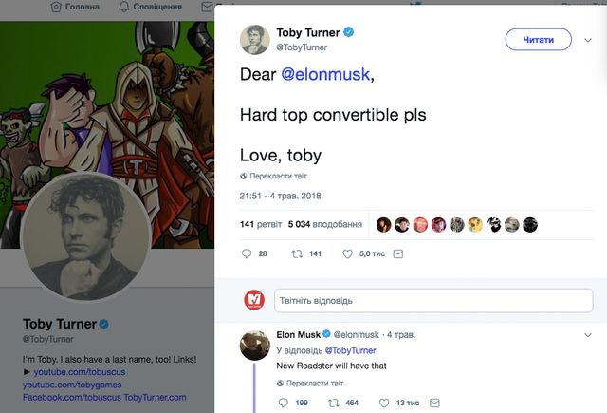Open the Головна home tab
Viewport: 607px width, 413px height.
(x=75, y=7)
